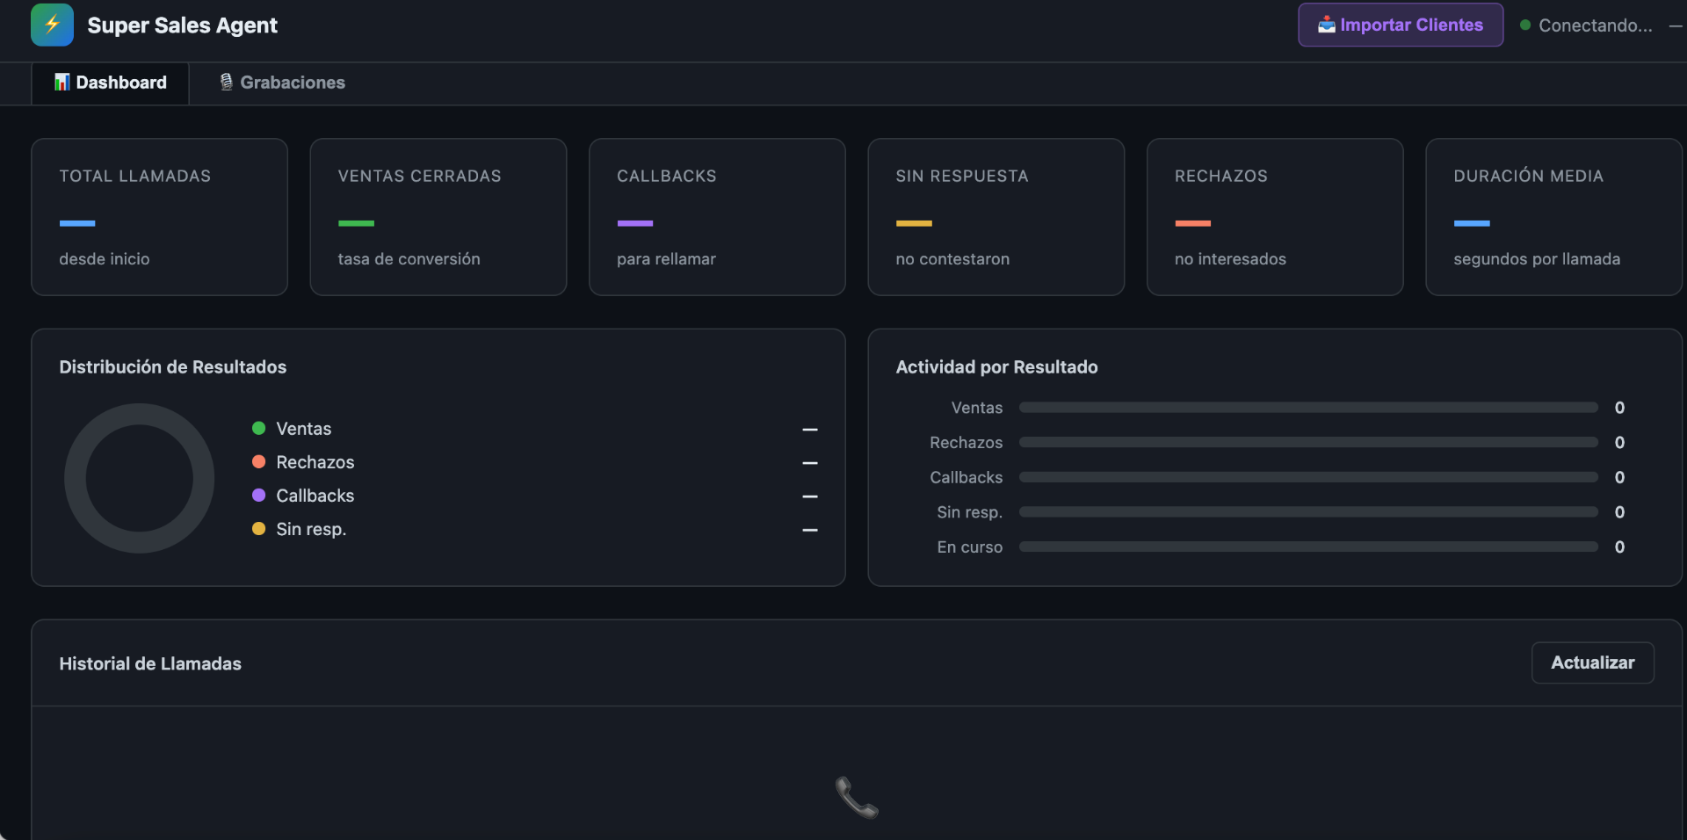Image resolution: width=1687 pixels, height=840 pixels.
Task: Click the Ventas activity progress bar
Action: point(1308,408)
